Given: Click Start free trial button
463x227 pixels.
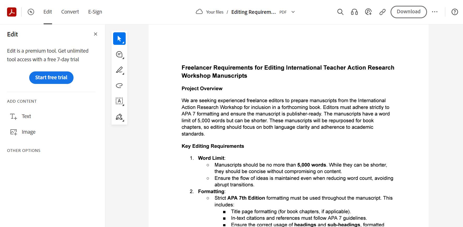Looking at the screenshot, I should click(x=51, y=78).
